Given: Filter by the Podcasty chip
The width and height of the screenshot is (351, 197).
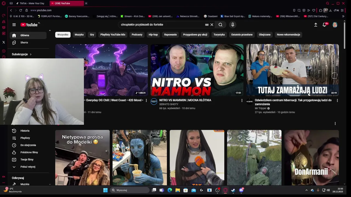Looking at the screenshot, I should pos(137,34).
